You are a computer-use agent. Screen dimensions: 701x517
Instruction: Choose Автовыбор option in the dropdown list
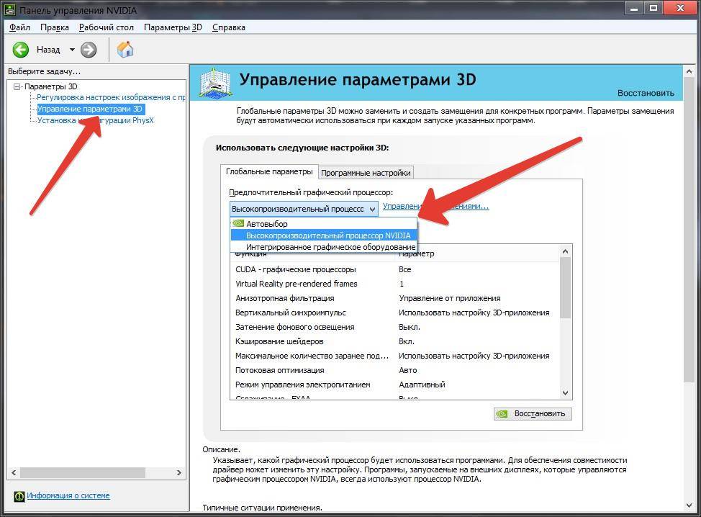(266, 224)
